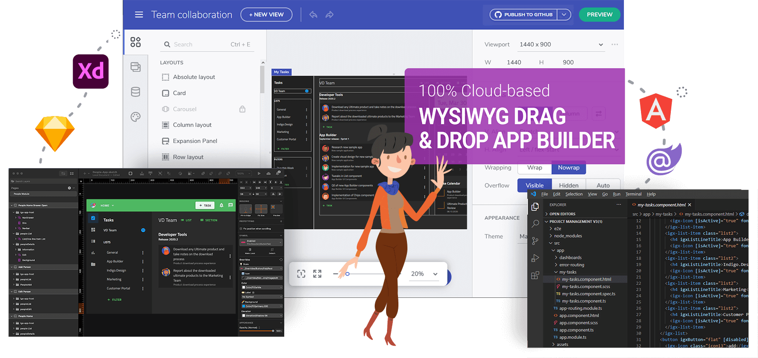Open VS Code Terminal menu
The width and height of the screenshot is (758, 358).
click(x=633, y=194)
